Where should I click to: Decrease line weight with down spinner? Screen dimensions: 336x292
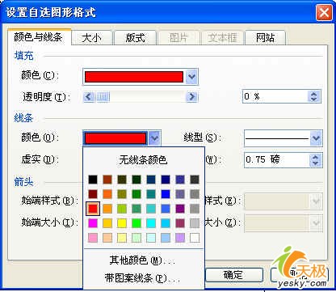[x=315, y=163]
